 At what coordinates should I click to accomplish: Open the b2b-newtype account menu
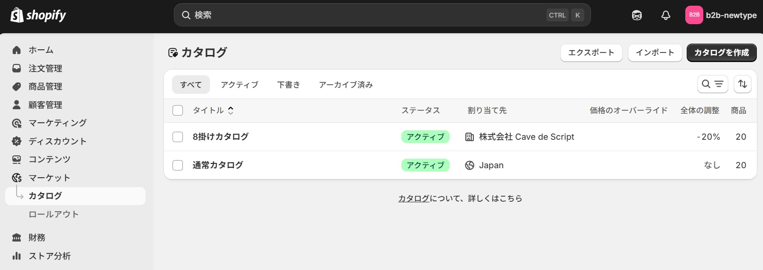(x=721, y=15)
